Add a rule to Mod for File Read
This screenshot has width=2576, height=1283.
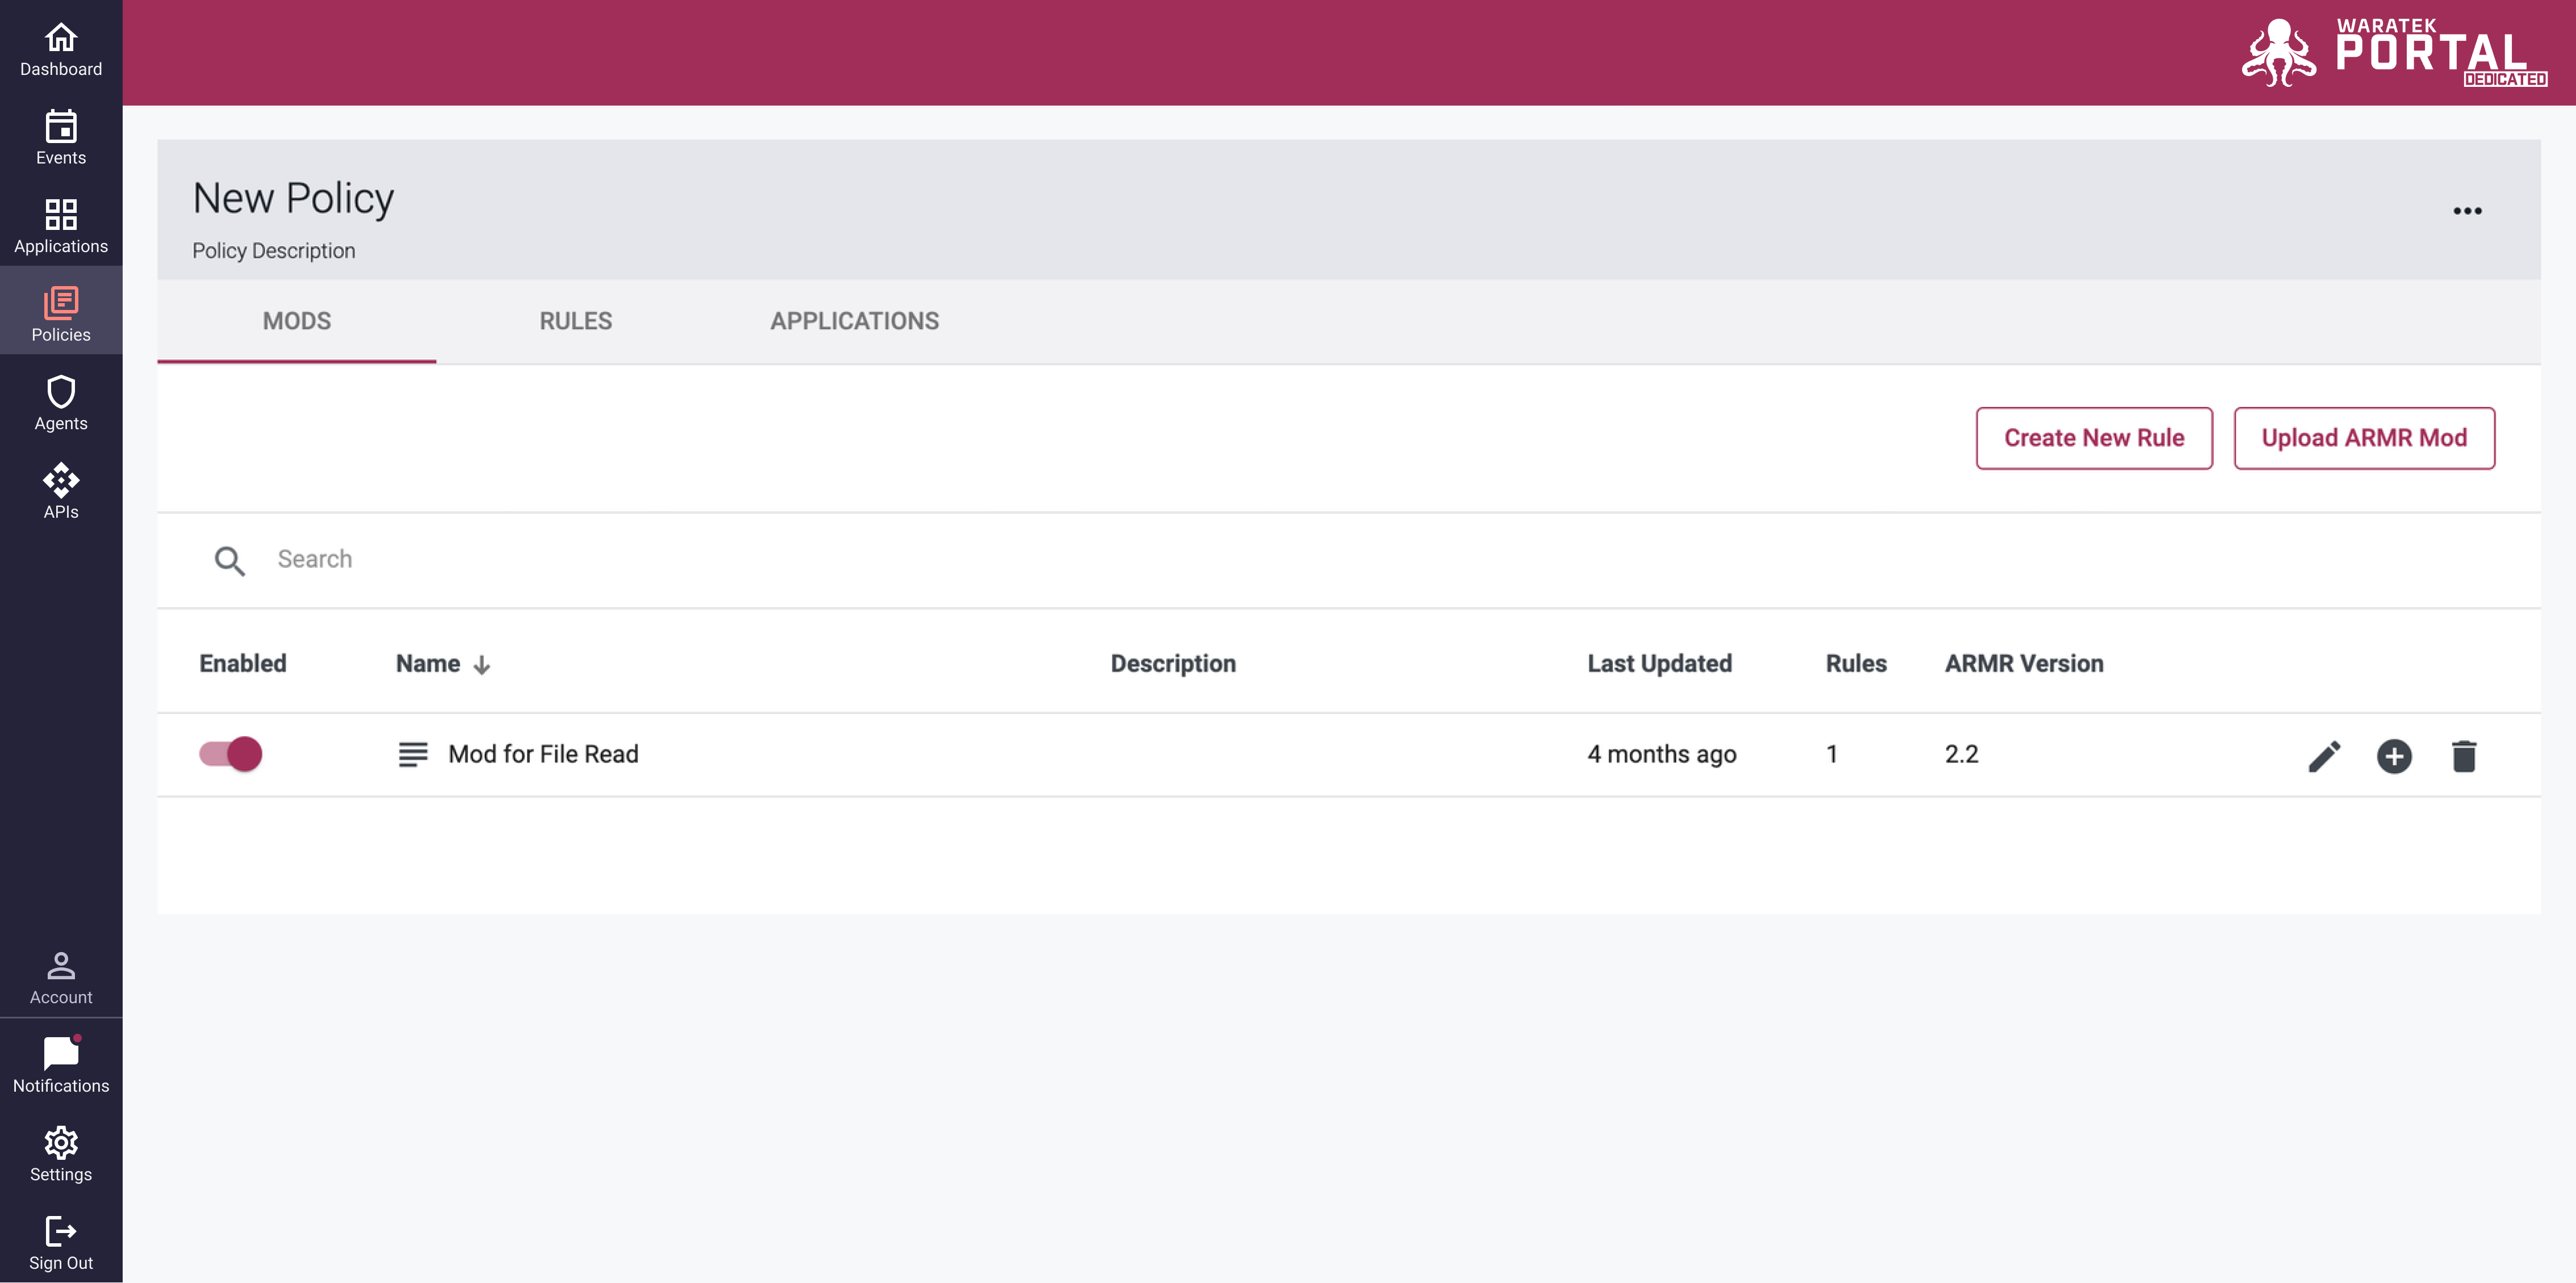2394,756
